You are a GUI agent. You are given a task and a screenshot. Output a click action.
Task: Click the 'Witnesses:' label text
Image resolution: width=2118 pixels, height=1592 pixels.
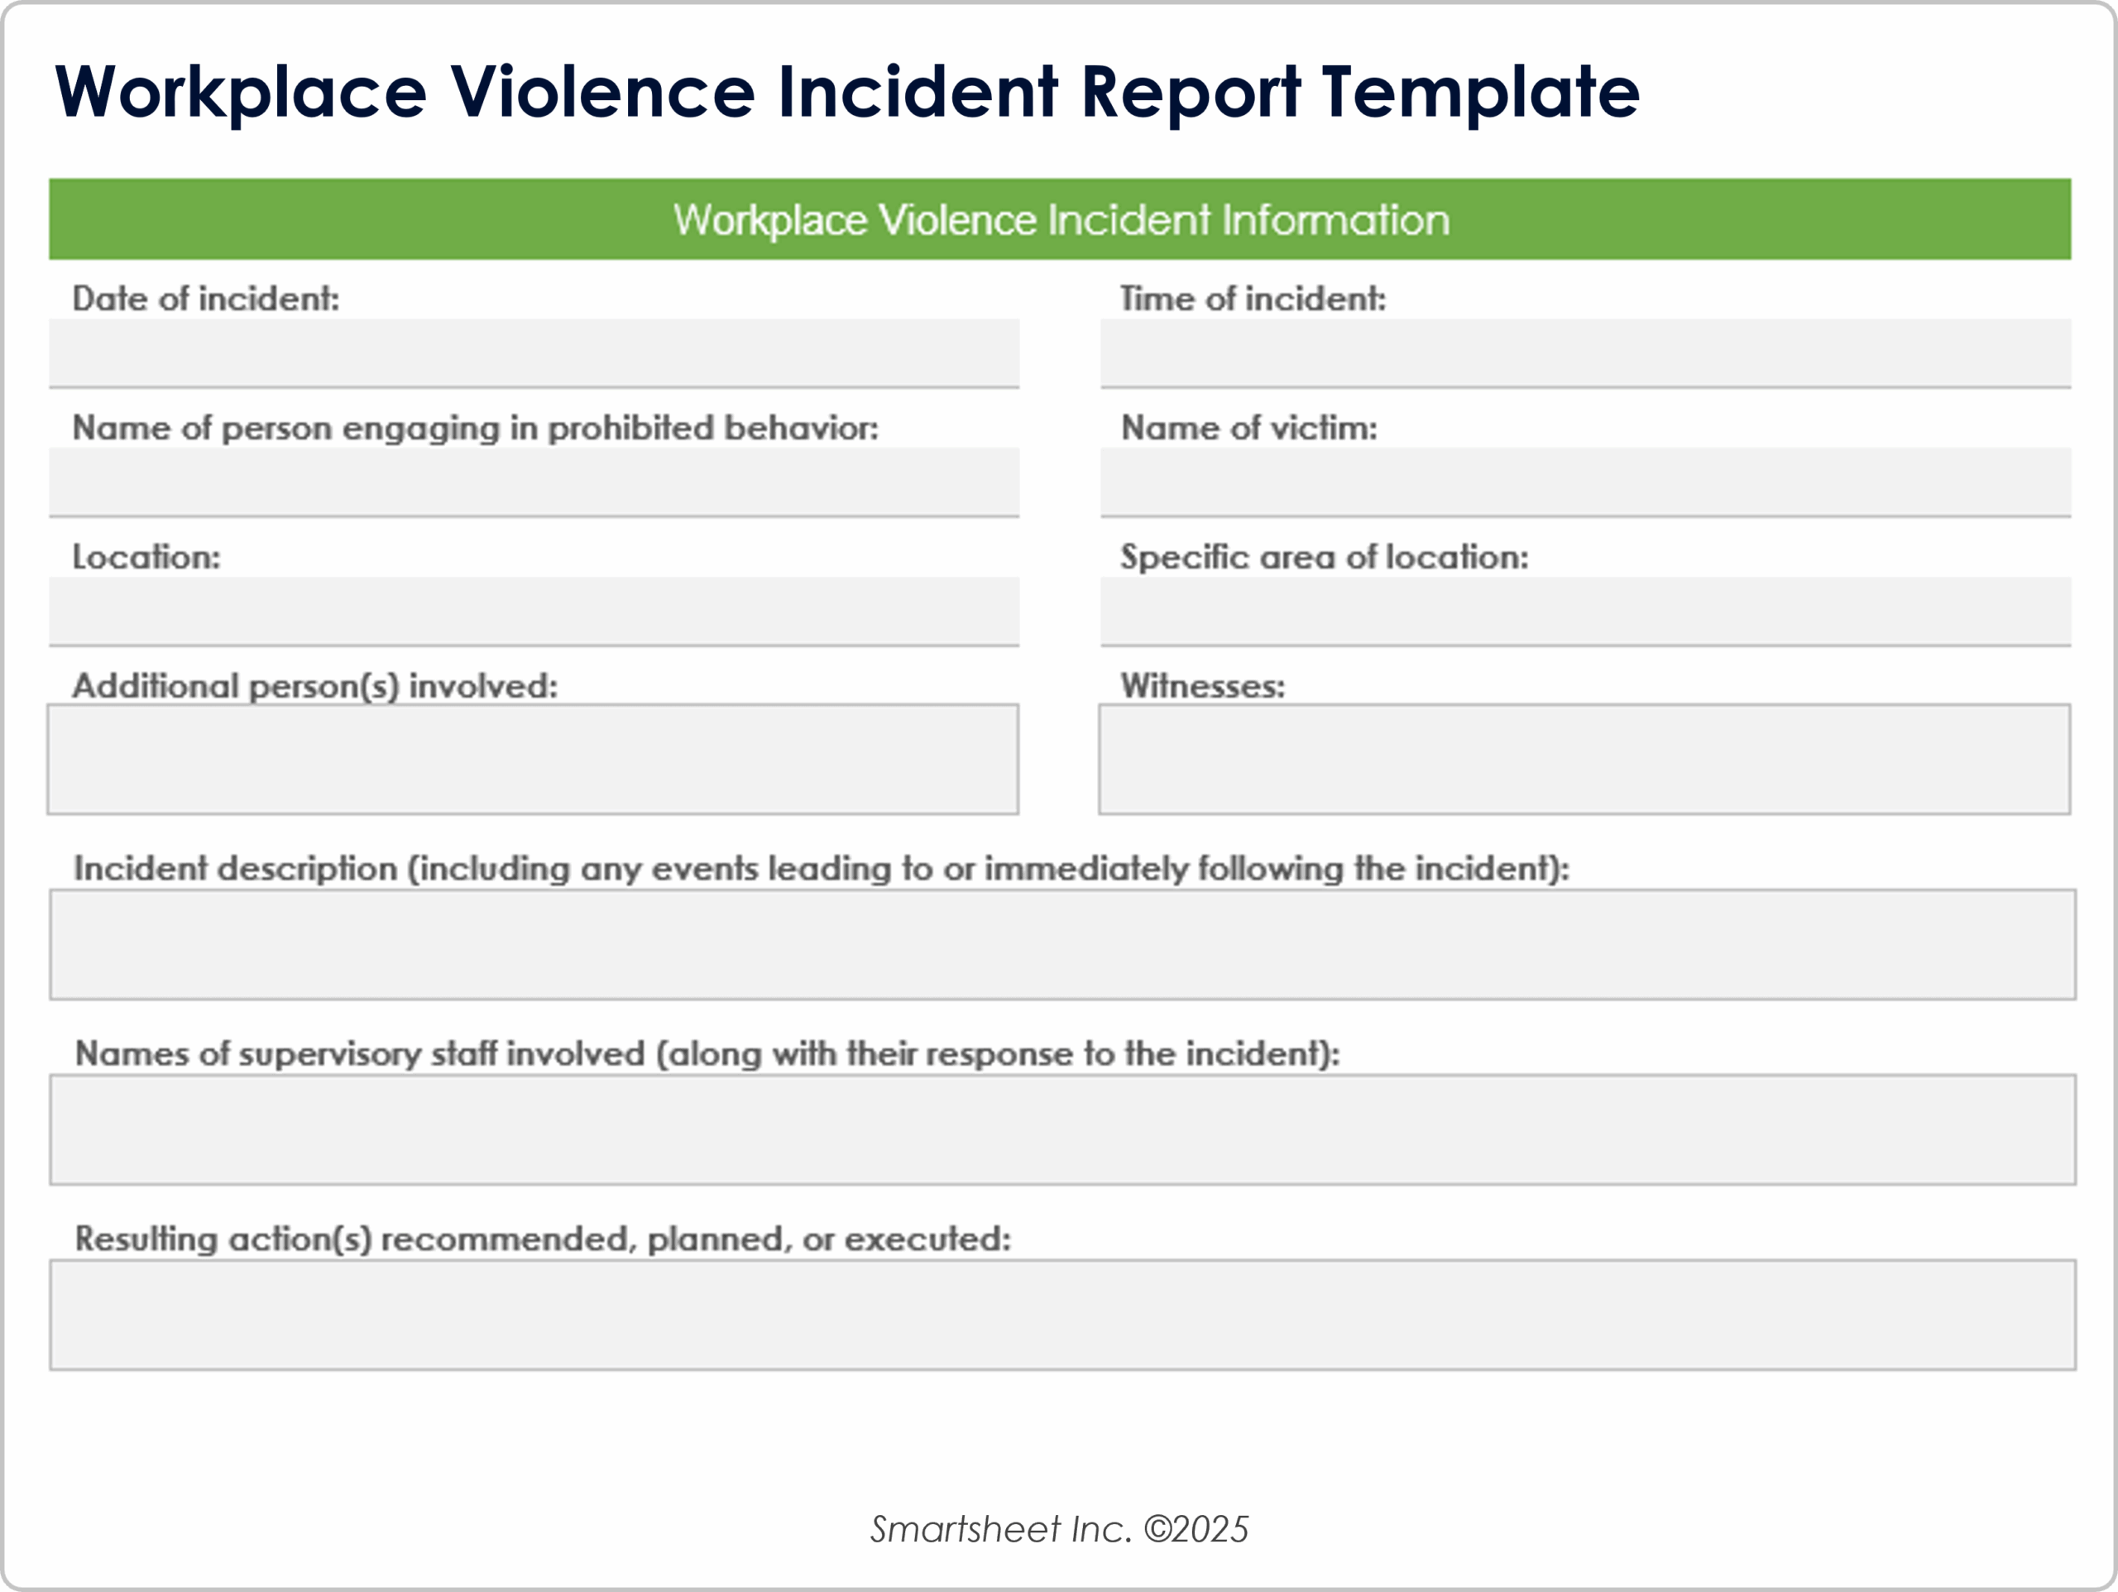click(1203, 686)
